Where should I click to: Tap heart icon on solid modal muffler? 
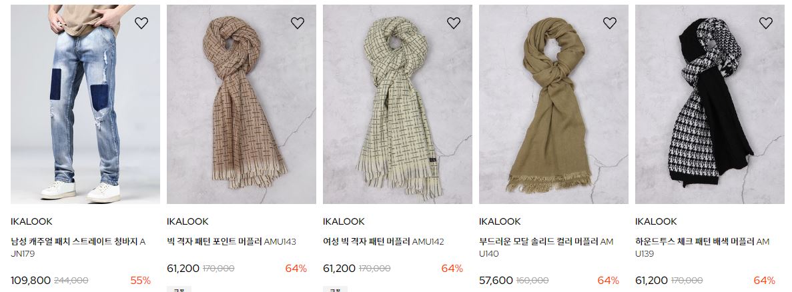[x=610, y=23]
